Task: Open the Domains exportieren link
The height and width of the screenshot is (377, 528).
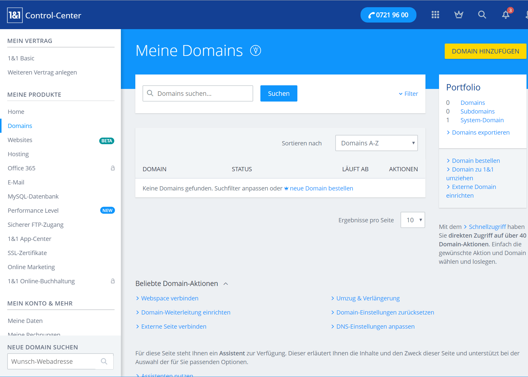Action: point(480,132)
